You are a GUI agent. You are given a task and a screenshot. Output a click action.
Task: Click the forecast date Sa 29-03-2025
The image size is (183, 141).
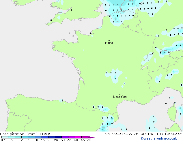click(122, 134)
